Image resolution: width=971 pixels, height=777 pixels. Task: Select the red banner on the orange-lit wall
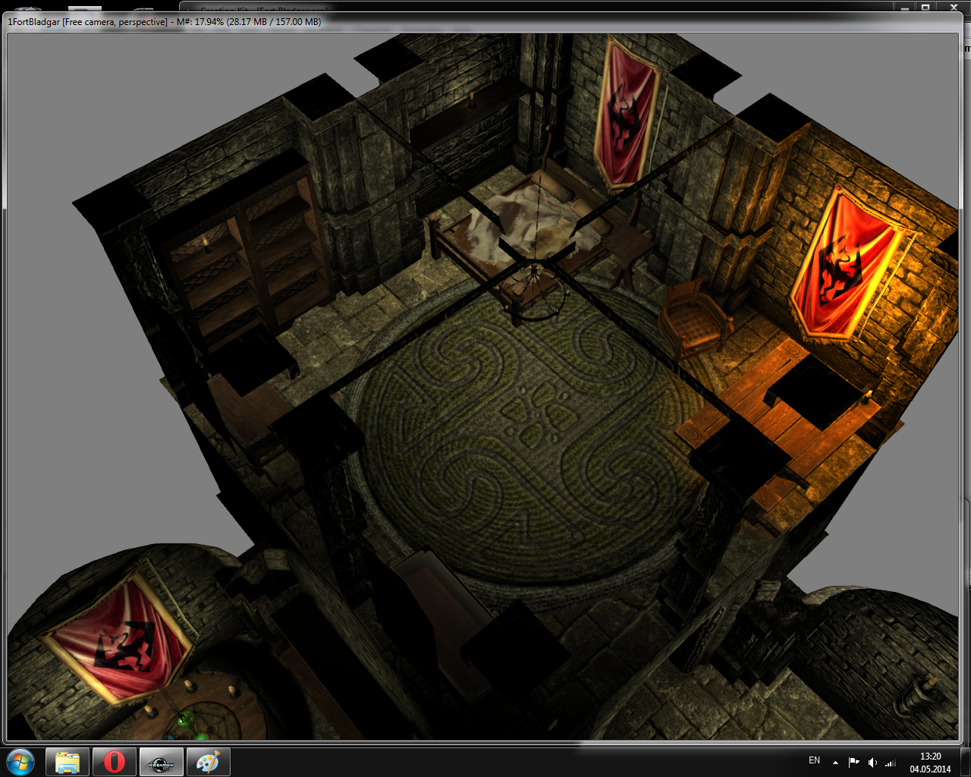pyautogui.click(x=848, y=263)
